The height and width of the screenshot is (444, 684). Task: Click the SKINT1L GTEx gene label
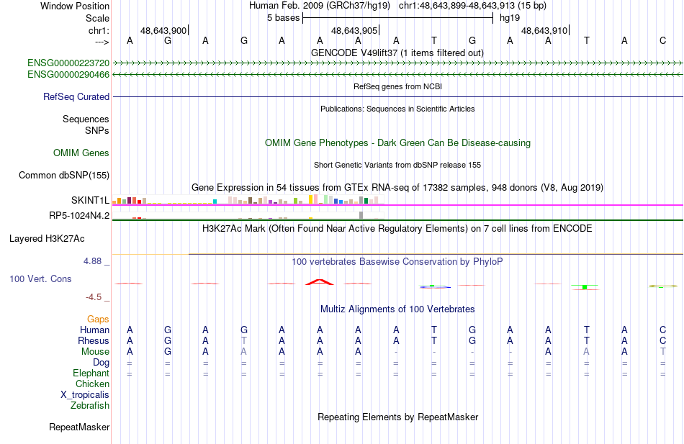90,200
